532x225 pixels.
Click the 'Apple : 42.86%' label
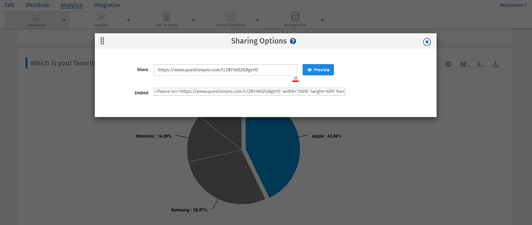pyautogui.click(x=326, y=137)
